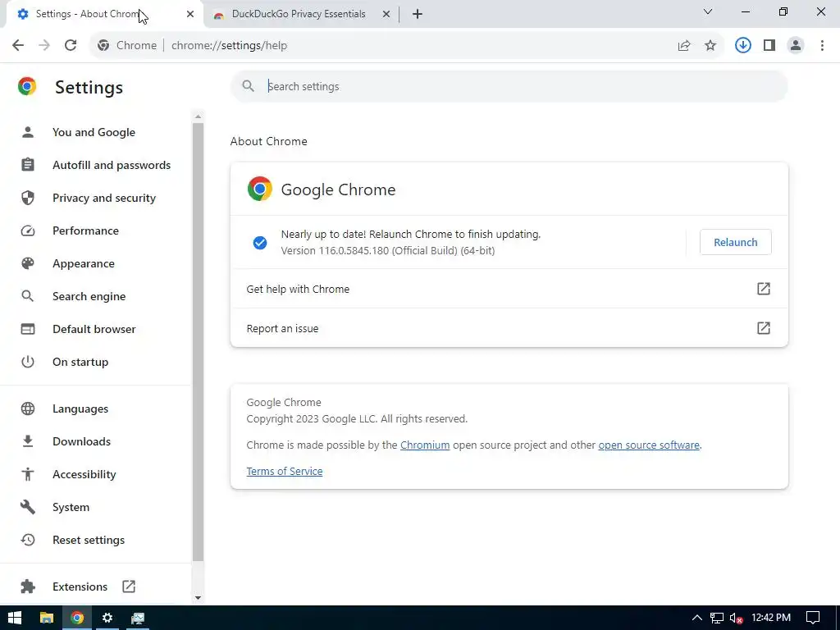Click the Privacy and security shield icon

click(x=28, y=198)
